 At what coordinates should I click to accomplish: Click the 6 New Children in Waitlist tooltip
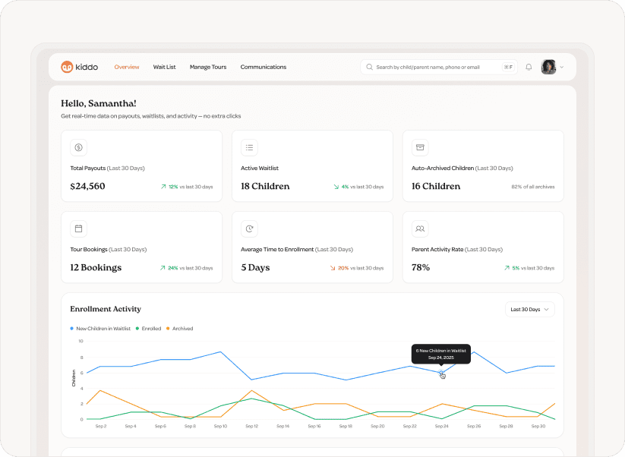pos(441,354)
